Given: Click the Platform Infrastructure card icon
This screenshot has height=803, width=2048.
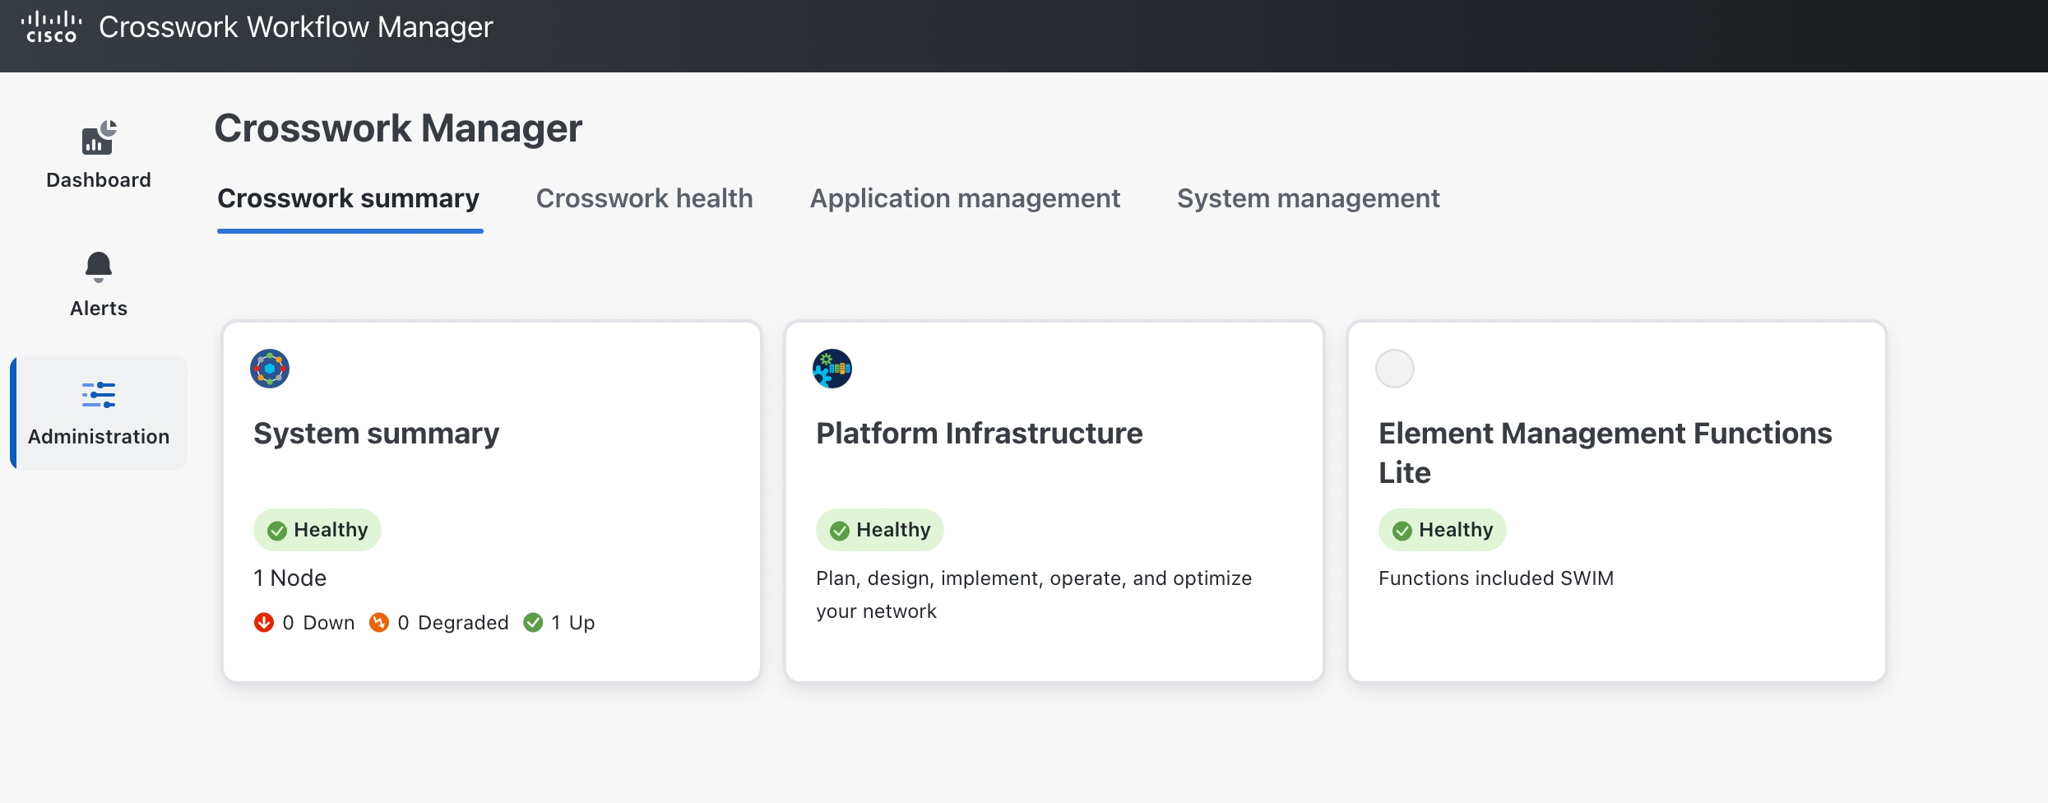Looking at the screenshot, I should pos(832,369).
